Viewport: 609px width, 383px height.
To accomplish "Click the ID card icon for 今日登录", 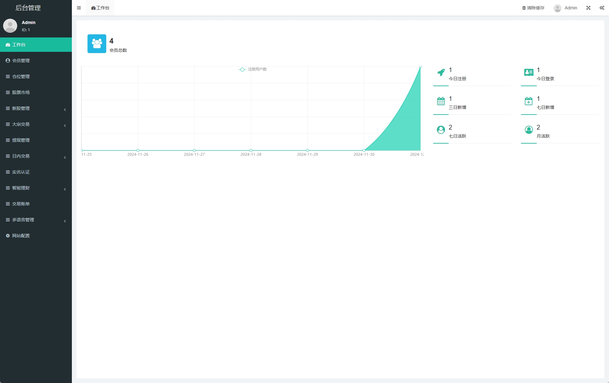I will (529, 72).
